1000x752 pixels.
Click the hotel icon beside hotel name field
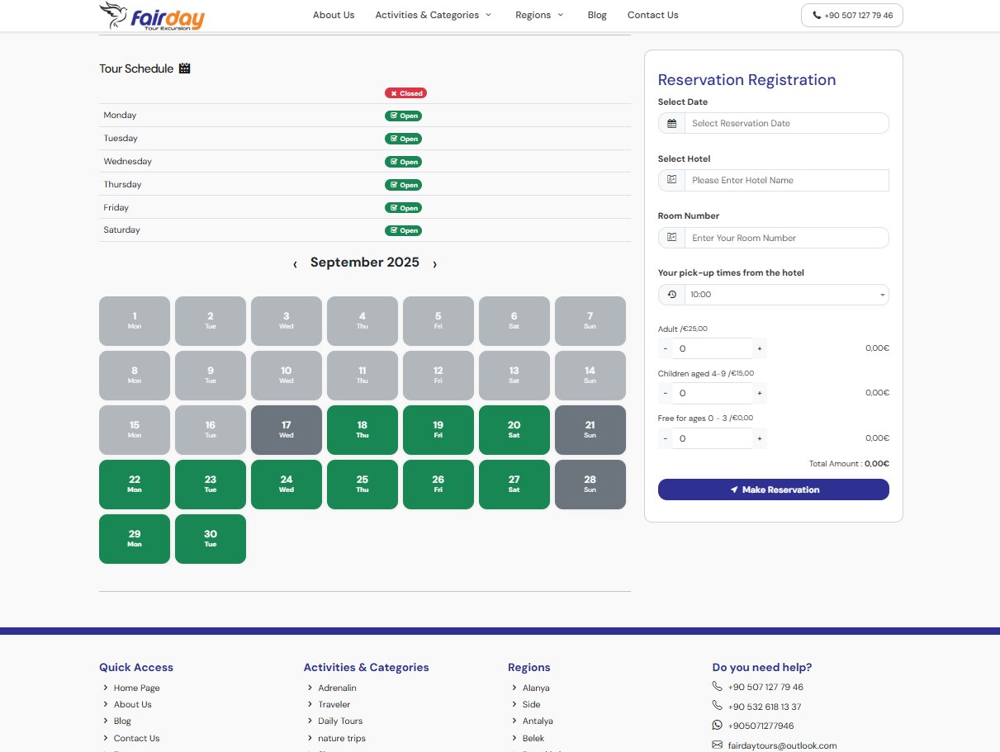point(671,180)
